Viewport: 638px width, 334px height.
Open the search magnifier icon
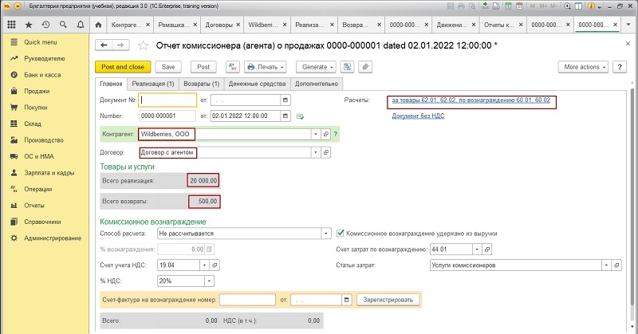(63, 25)
